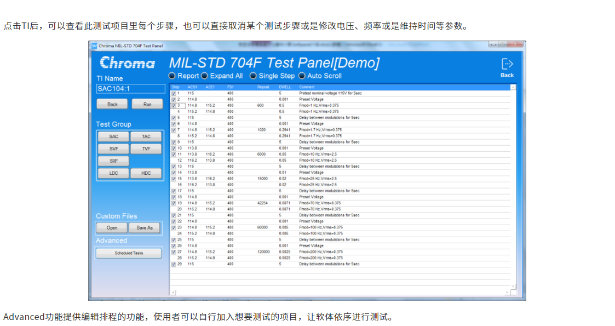Image resolution: width=615 pixels, height=326 pixels.
Task: Click the Back arrow icon at top right
Action: pos(507,63)
